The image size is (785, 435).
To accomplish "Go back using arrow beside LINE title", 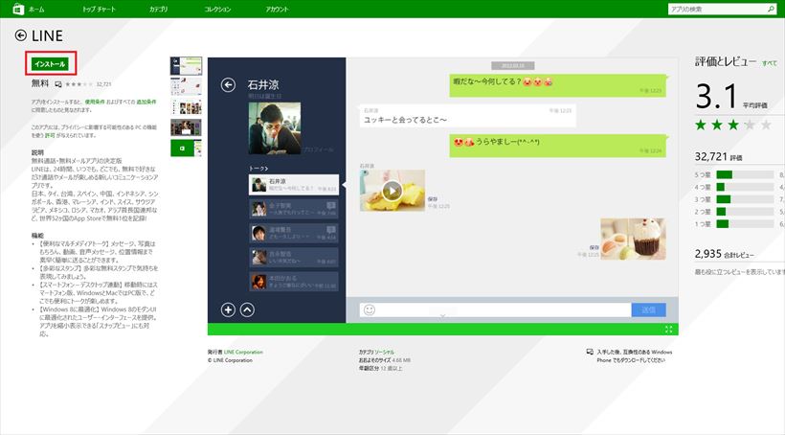I will coord(20,35).
